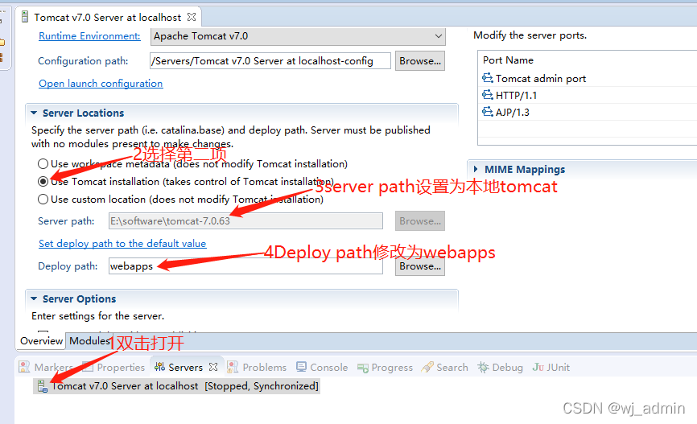Image resolution: width=697 pixels, height=424 pixels.
Task: Open the JUnit view tab
Action: click(x=551, y=368)
